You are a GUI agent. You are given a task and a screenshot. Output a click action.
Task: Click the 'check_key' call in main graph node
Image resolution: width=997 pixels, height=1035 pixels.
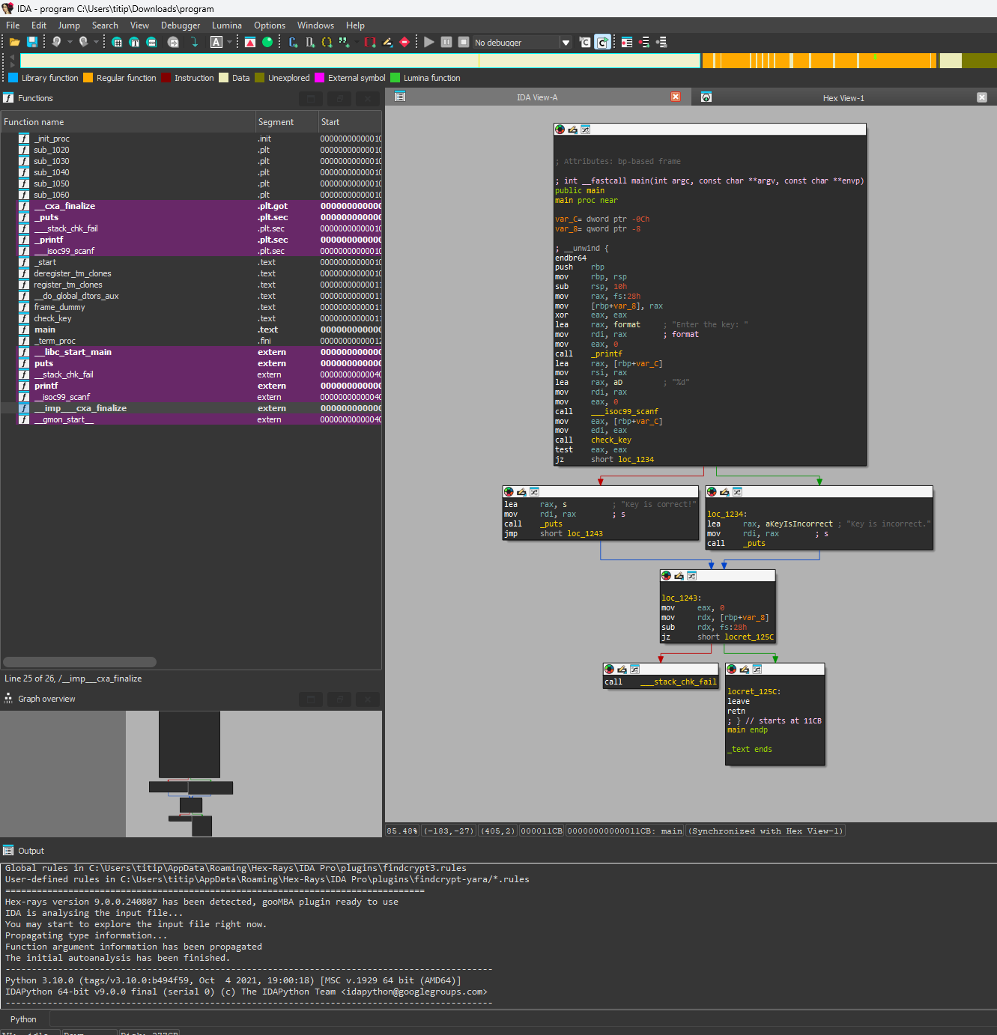point(610,440)
